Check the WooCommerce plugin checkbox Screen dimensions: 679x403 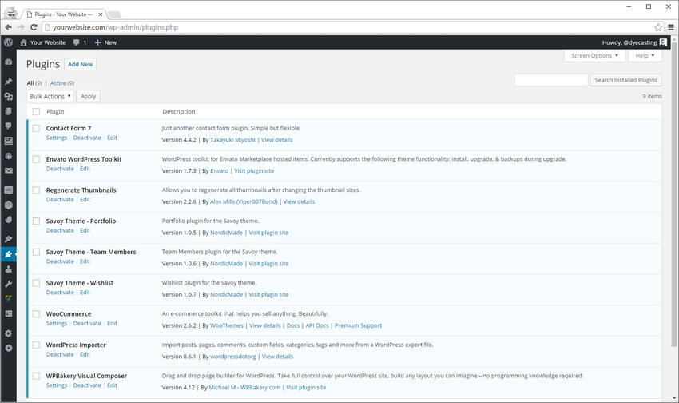coord(37,314)
